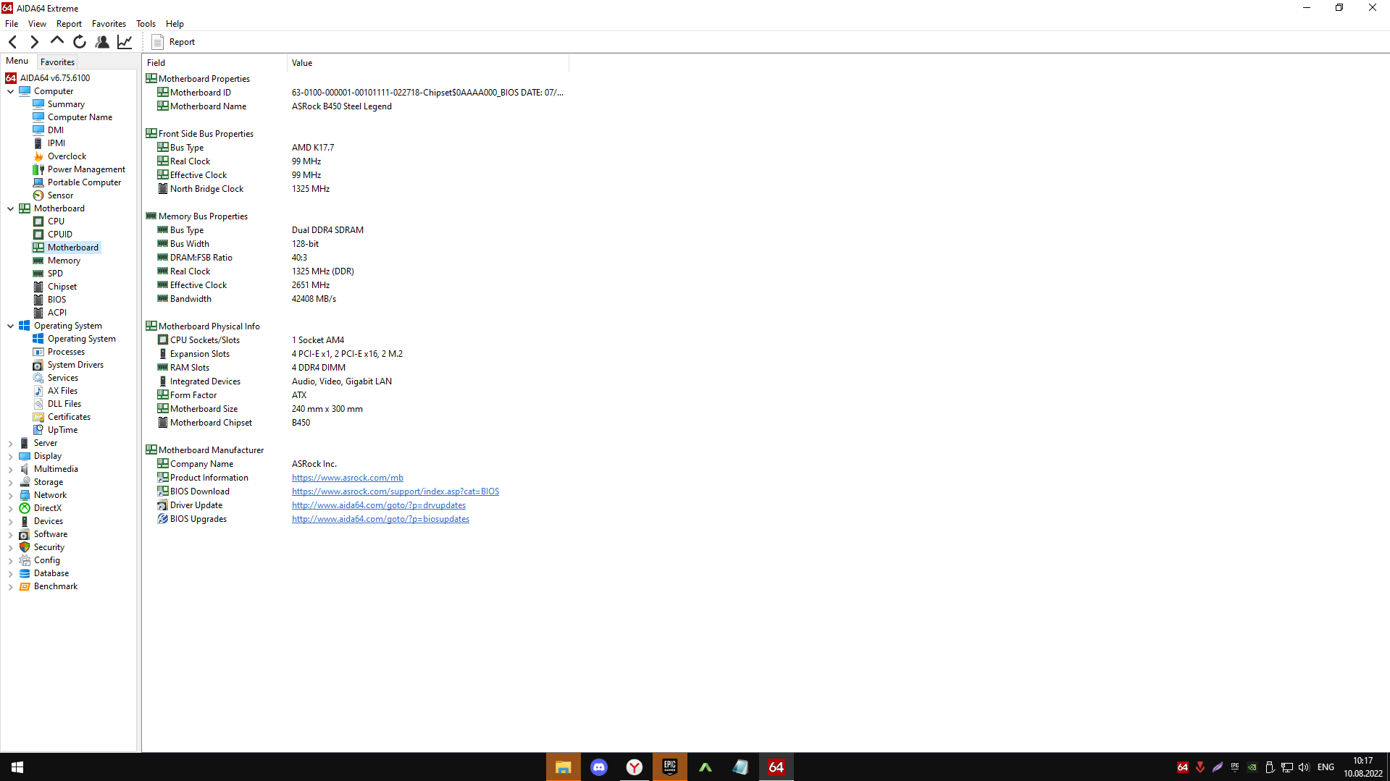Expand the Benchmark tree node
This screenshot has width=1390, height=781.
pyautogui.click(x=11, y=586)
